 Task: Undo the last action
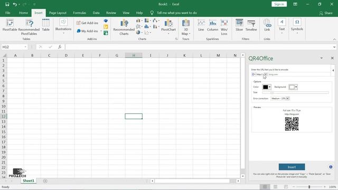click(15, 4)
